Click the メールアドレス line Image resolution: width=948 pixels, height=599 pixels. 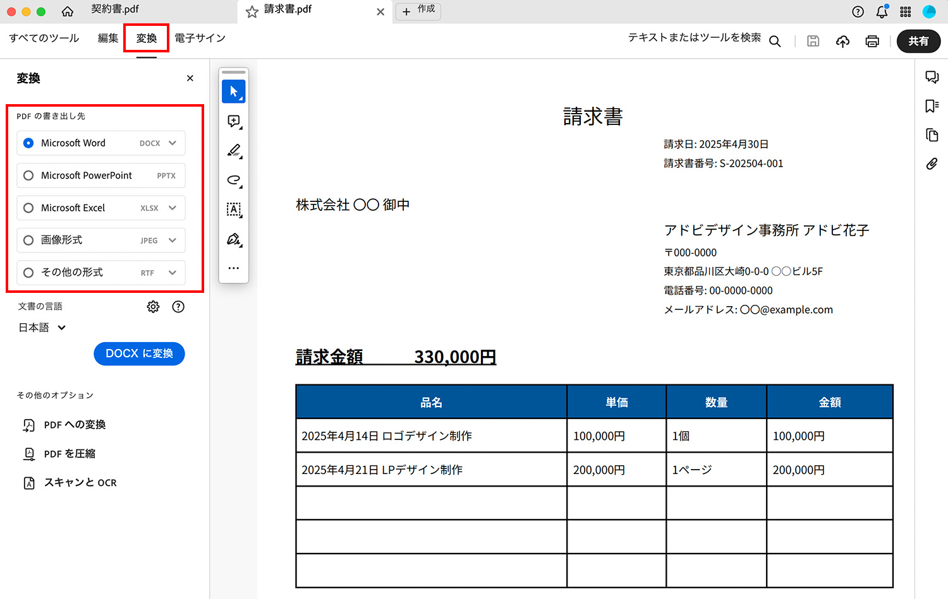(748, 310)
